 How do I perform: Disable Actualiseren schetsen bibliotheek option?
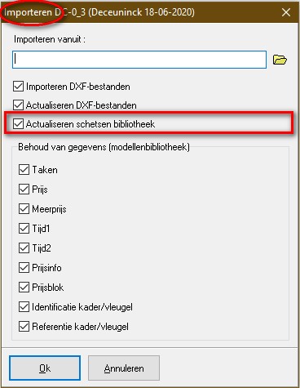pyautogui.click(x=18, y=124)
